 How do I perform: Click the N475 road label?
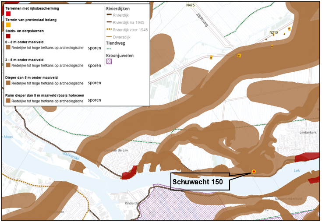click(x=191, y=5)
